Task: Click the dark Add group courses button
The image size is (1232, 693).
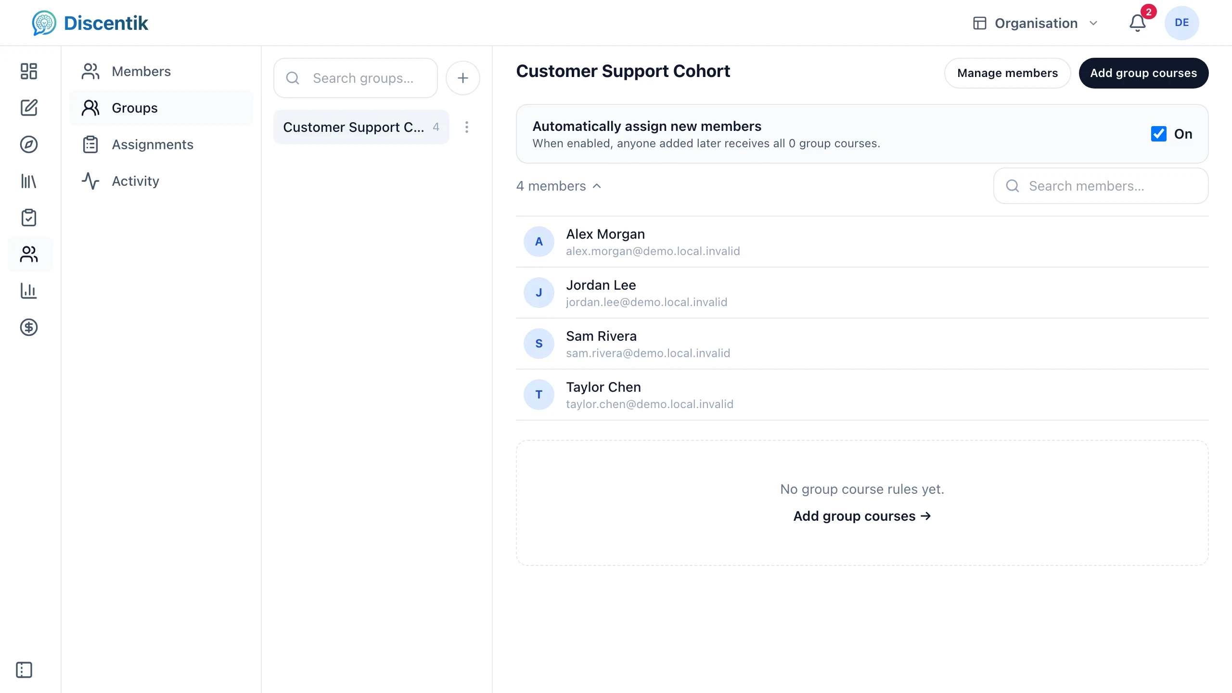Action: pyautogui.click(x=1143, y=73)
